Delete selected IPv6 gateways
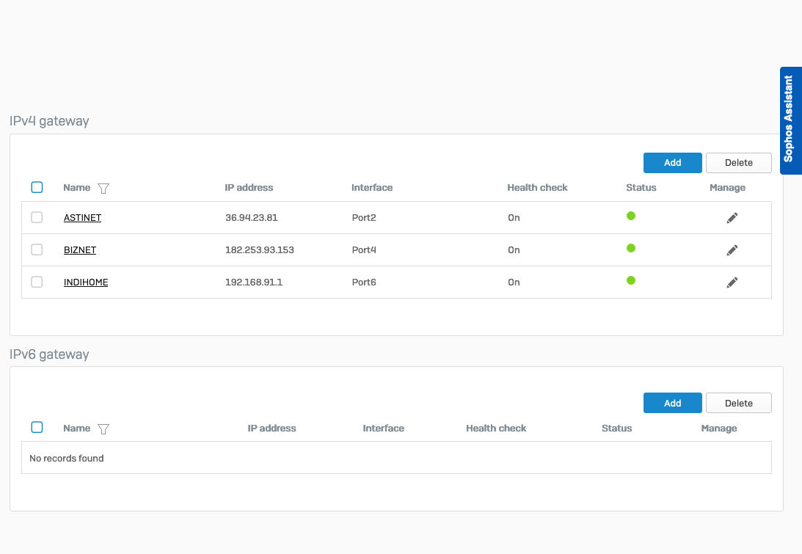The width and height of the screenshot is (802, 554). pos(739,403)
